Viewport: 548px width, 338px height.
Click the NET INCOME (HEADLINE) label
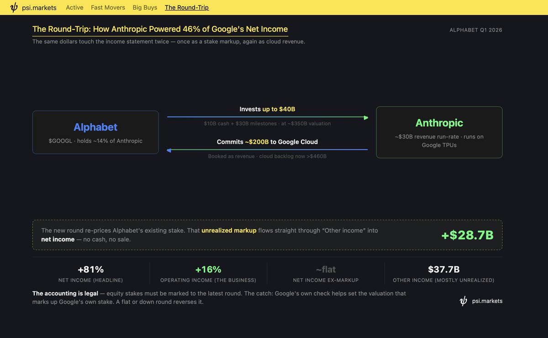tap(90, 280)
